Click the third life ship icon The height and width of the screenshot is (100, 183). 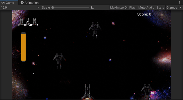pyautogui.click(x=34, y=22)
